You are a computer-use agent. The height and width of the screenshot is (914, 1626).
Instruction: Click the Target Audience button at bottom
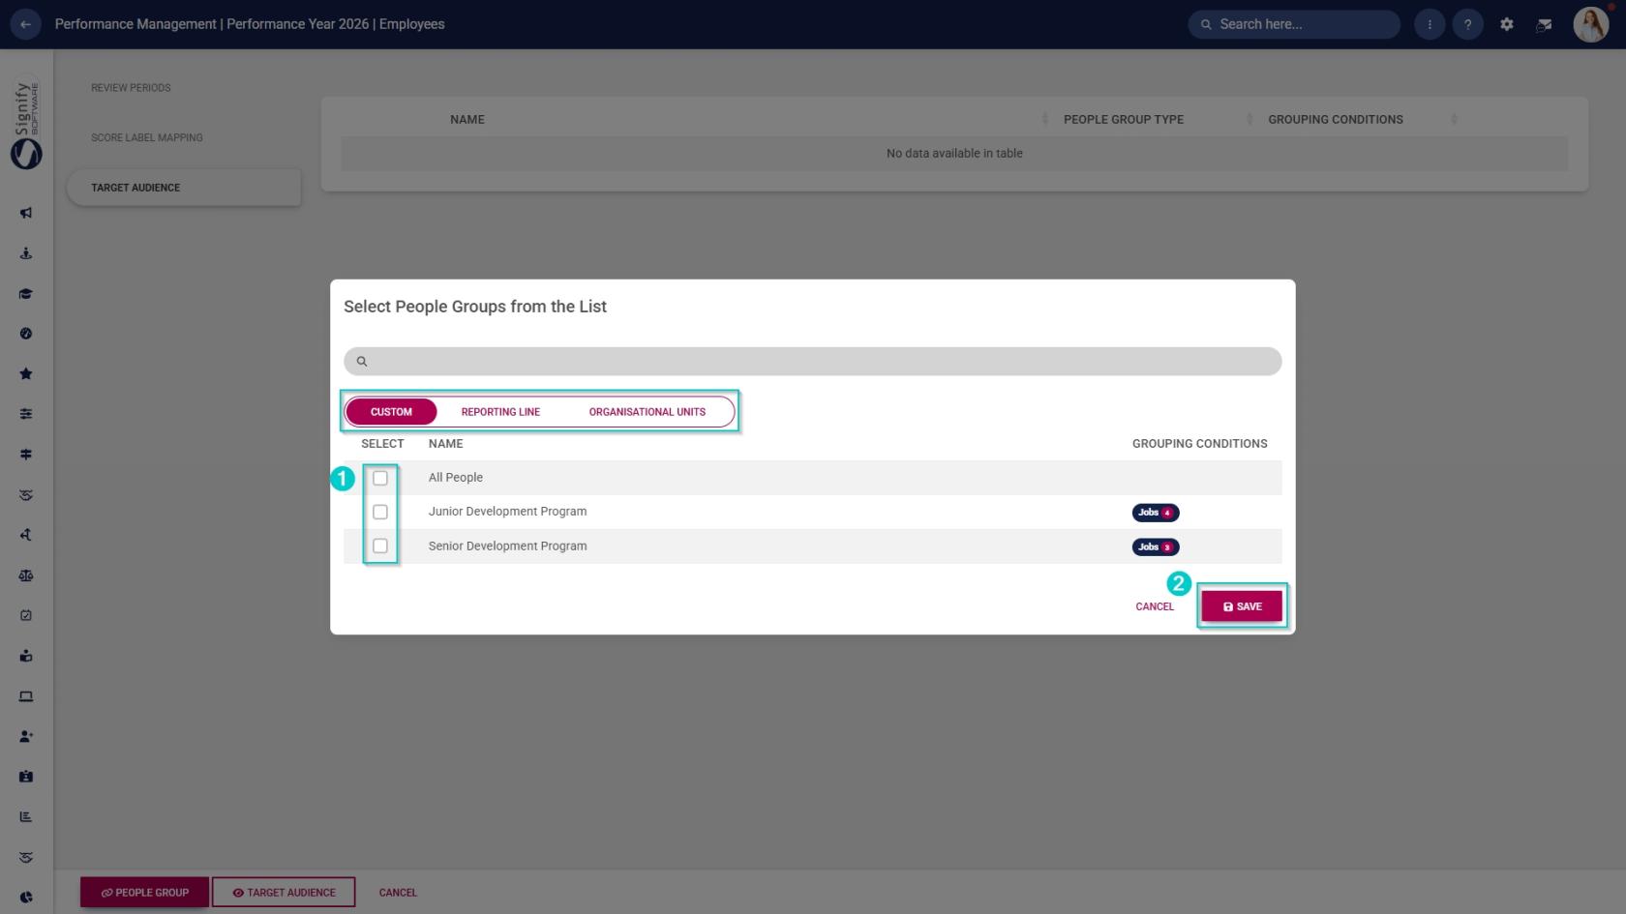[x=284, y=893]
